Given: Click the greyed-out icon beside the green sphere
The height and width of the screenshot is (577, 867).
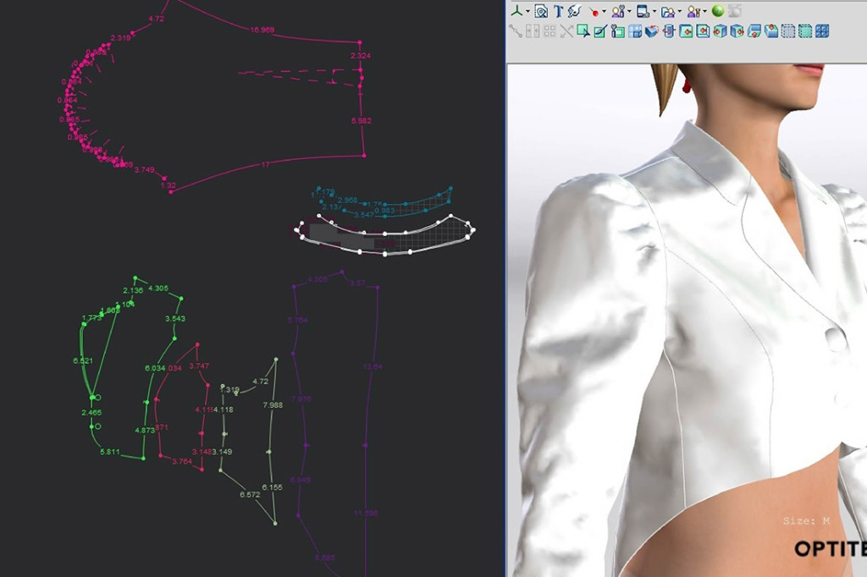Looking at the screenshot, I should pyautogui.click(x=736, y=11).
